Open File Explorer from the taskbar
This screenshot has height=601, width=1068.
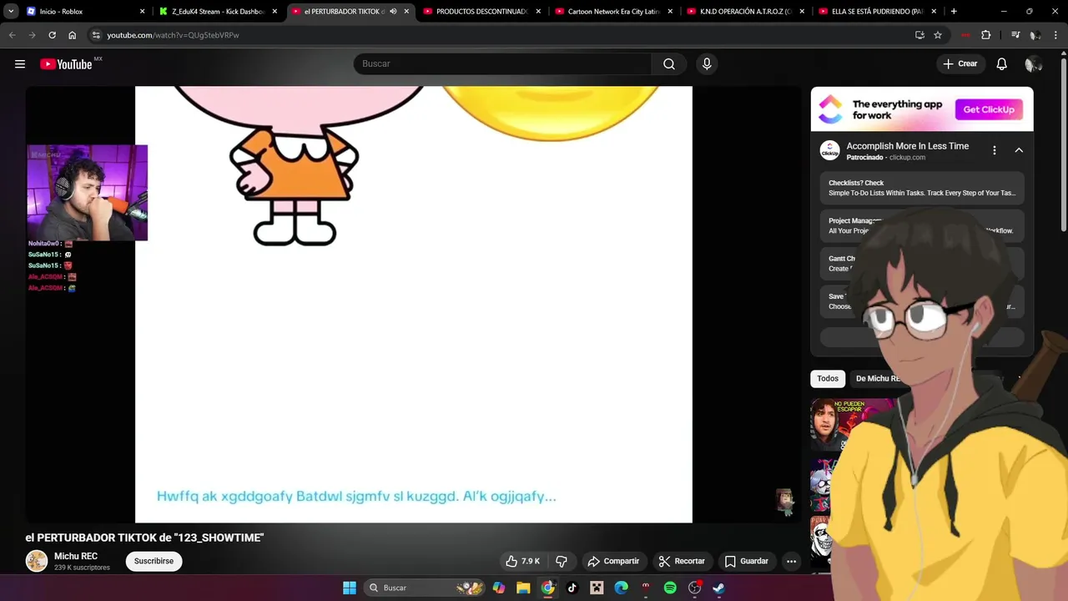523,588
